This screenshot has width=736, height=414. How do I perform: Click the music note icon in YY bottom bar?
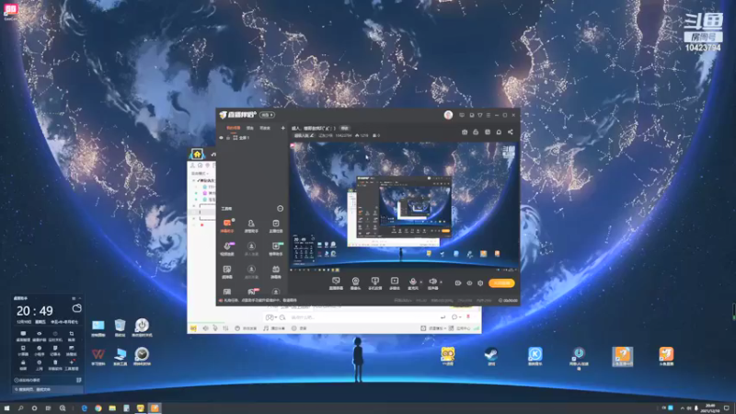266,328
